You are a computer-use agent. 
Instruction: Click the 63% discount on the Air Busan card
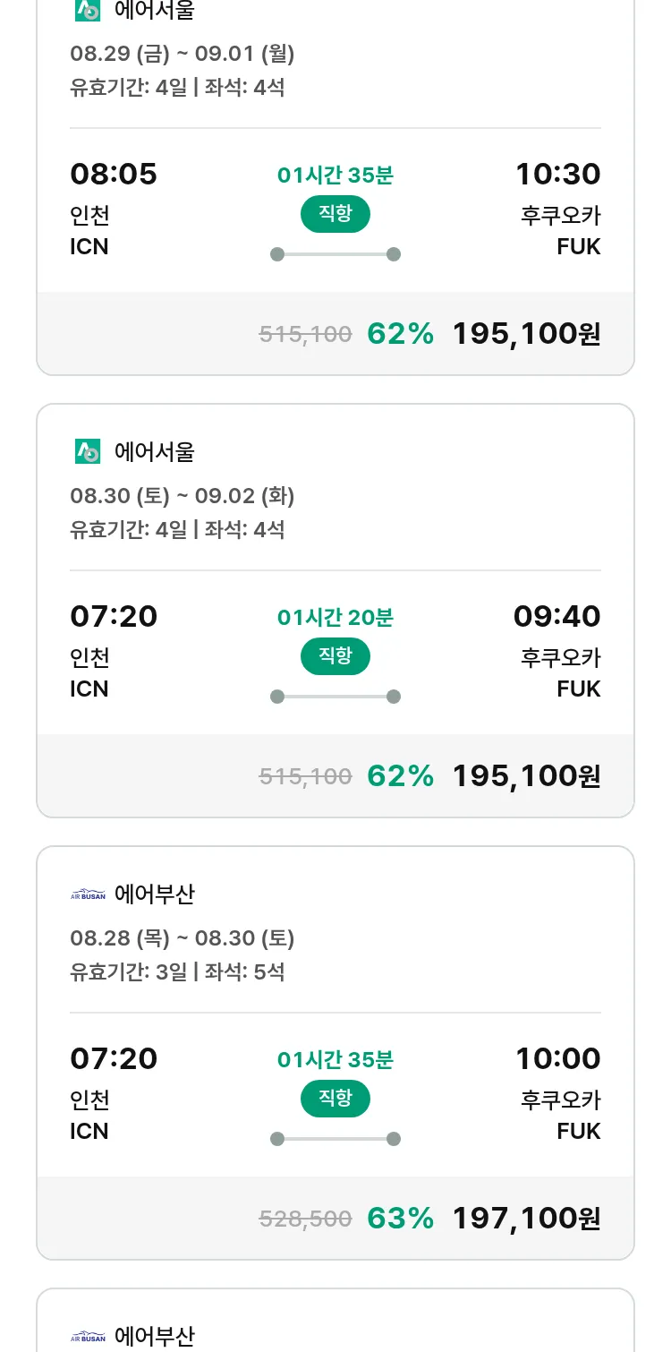[400, 1219]
